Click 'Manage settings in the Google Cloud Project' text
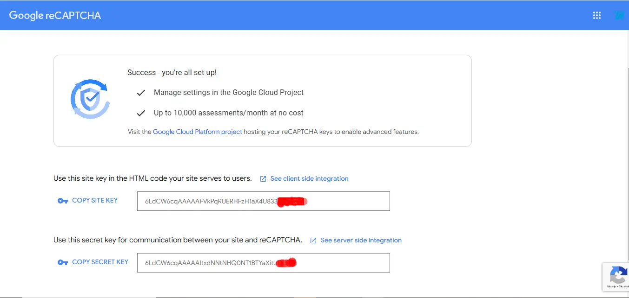This screenshot has width=629, height=298. [229, 92]
